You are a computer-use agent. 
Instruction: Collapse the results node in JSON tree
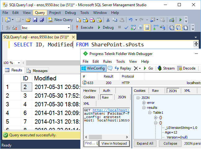pyautogui.click(x=144, y=108)
